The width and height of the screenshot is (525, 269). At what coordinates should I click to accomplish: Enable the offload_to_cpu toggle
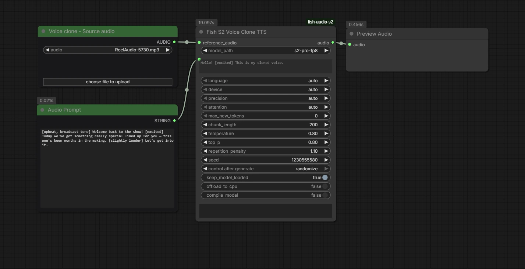point(324,186)
